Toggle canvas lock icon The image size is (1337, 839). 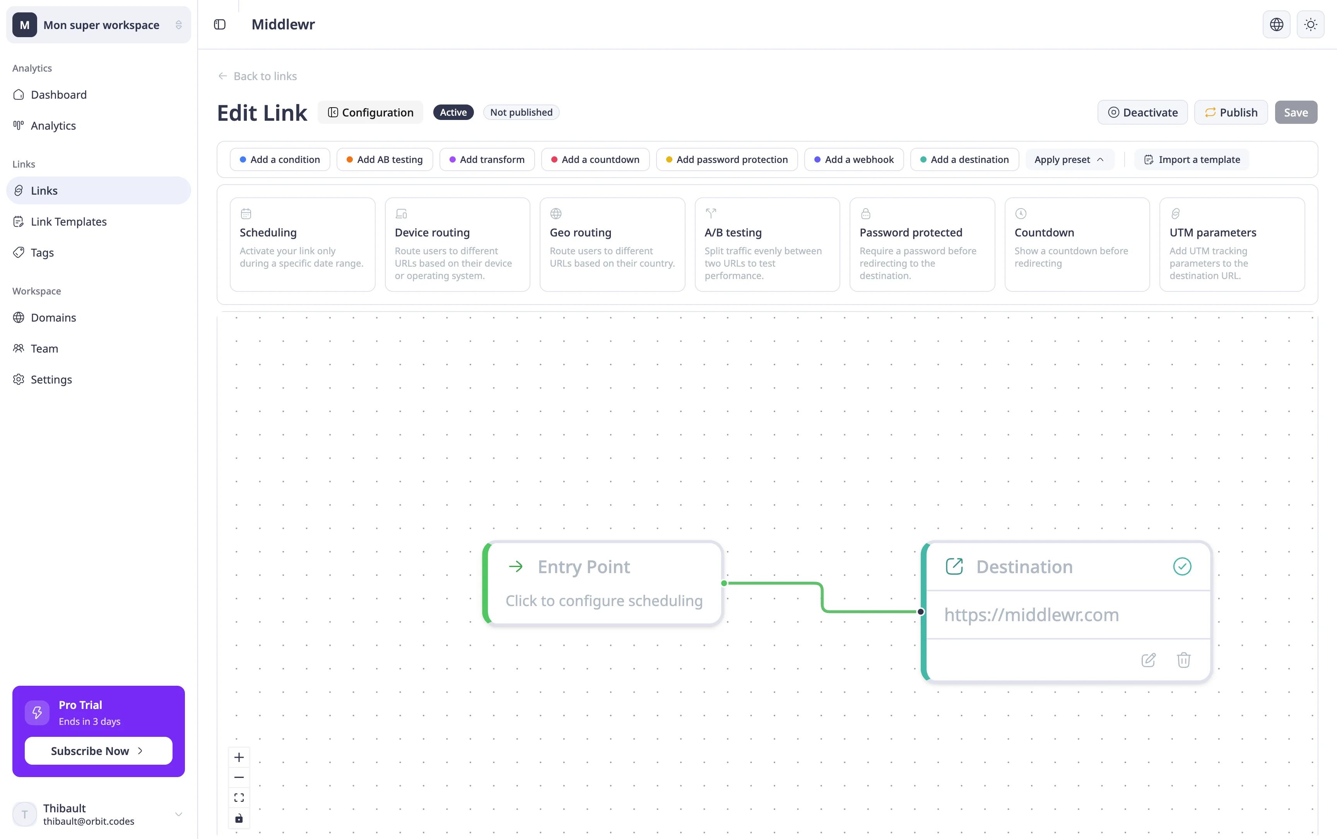(239, 818)
